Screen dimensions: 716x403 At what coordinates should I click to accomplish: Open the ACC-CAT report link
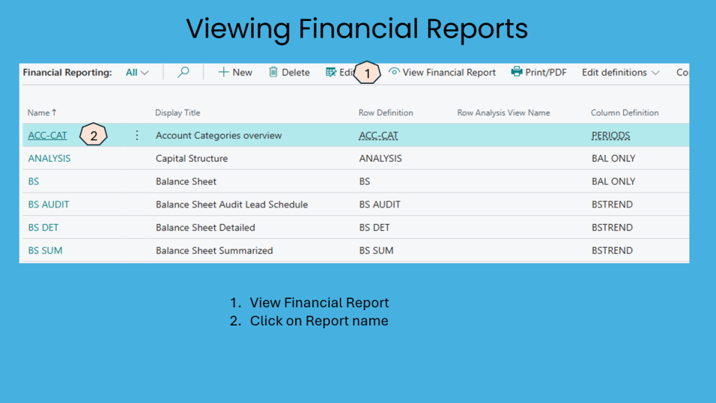(48, 135)
